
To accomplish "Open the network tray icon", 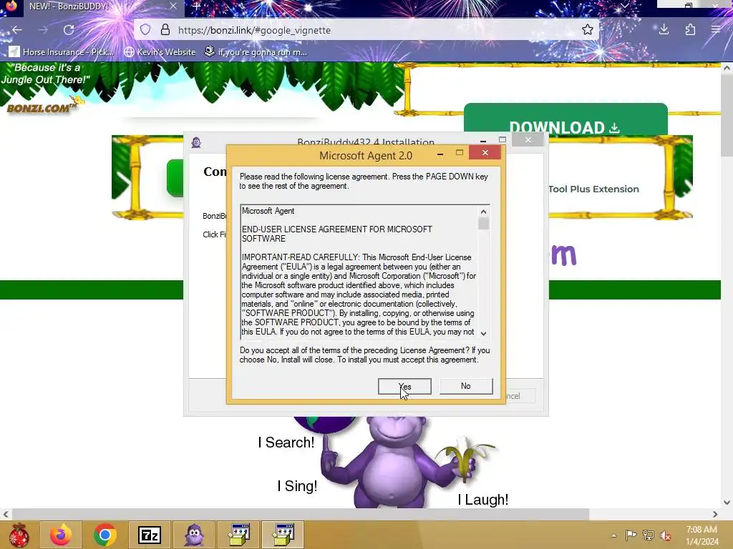I will point(649,535).
